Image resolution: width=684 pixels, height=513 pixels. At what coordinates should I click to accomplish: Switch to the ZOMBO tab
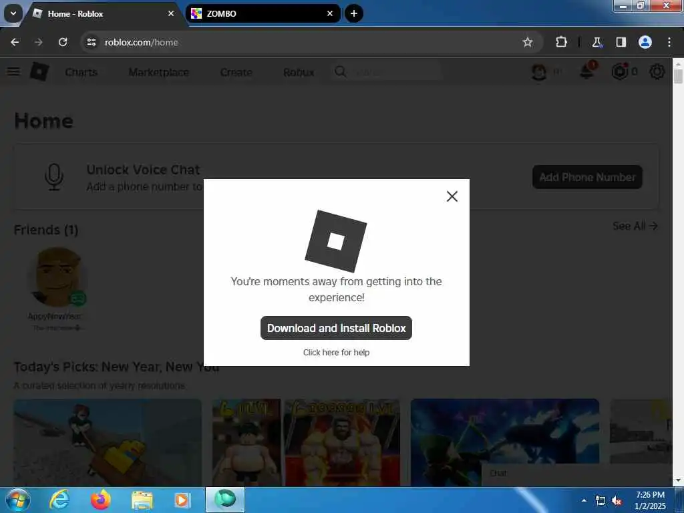[x=263, y=13]
